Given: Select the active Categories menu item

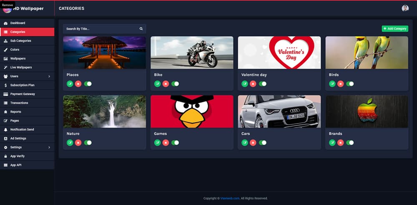Looking at the screenshot, I should tap(27, 32).
